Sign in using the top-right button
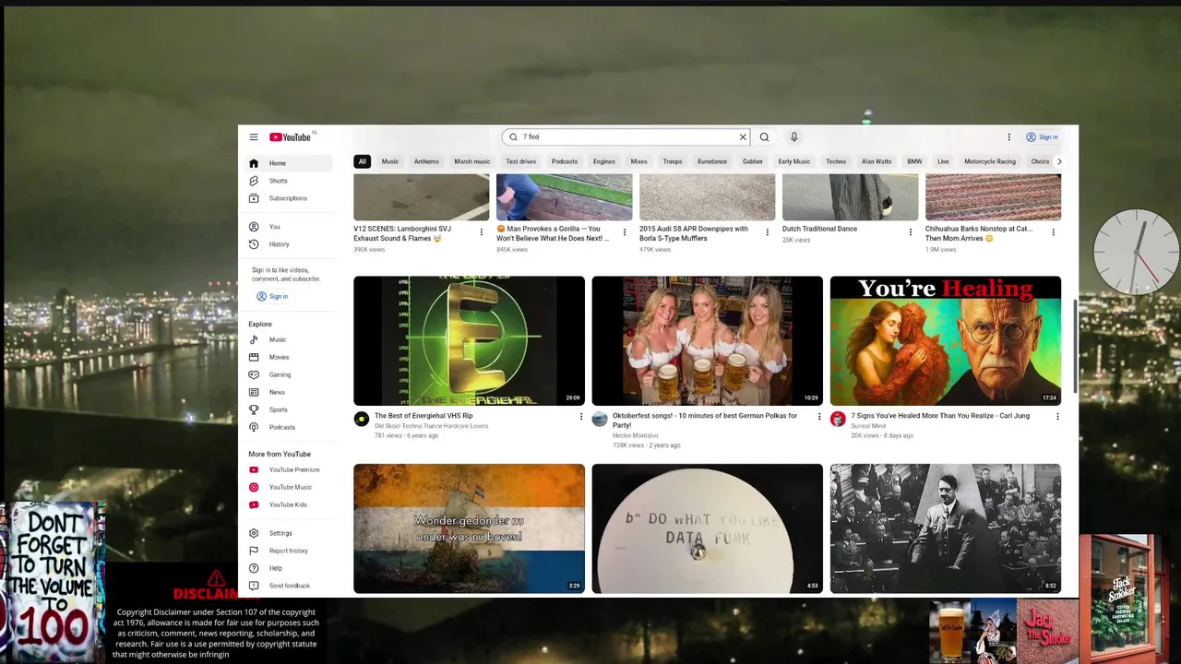Image resolution: width=1181 pixels, height=664 pixels. point(1042,137)
